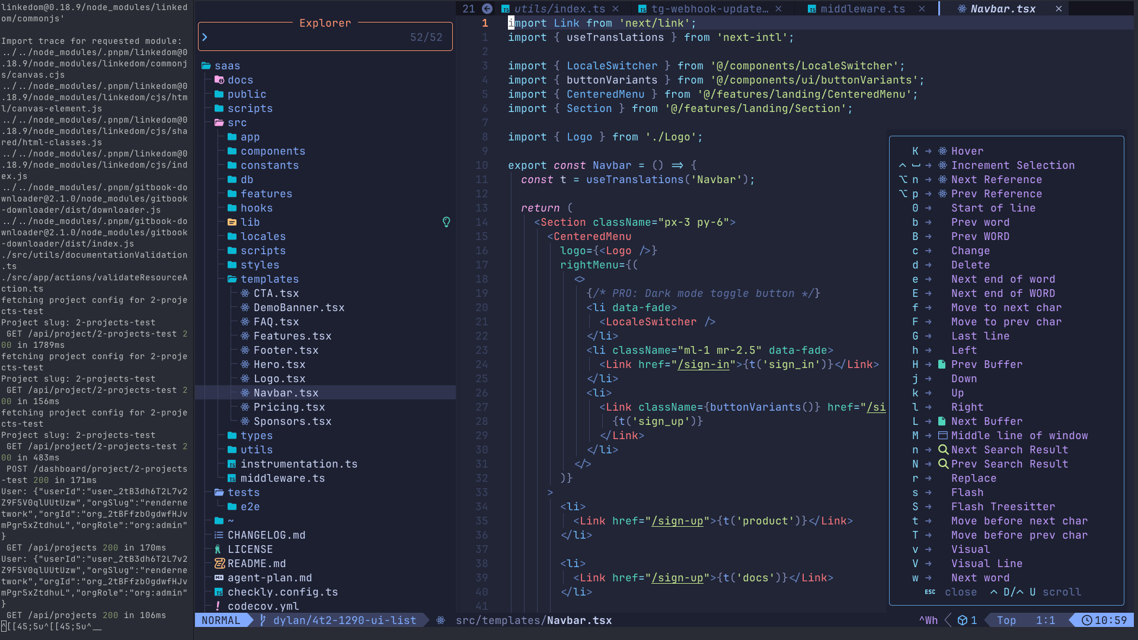
Task: Click the codecov.yml exclamation icon
Action: (x=218, y=606)
